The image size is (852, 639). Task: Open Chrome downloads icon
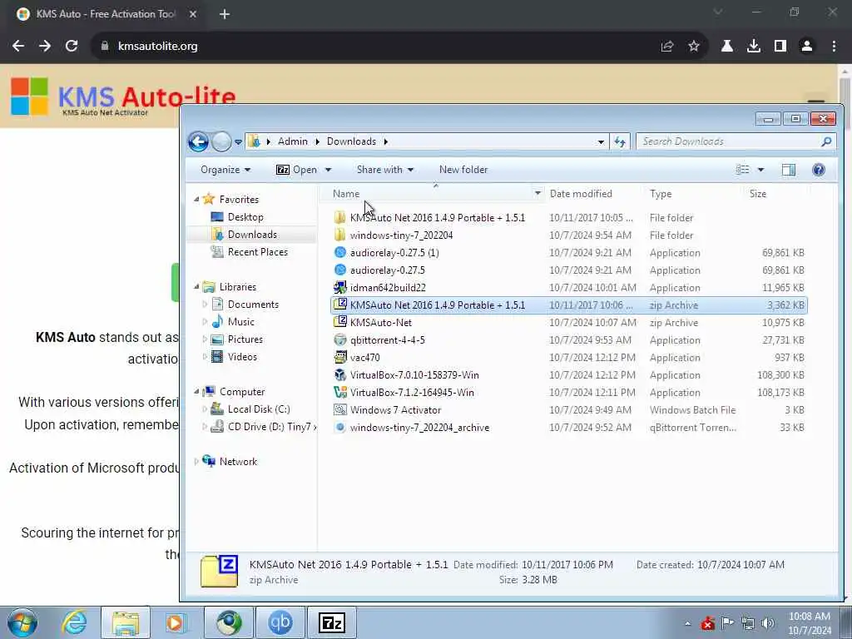[754, 47]
